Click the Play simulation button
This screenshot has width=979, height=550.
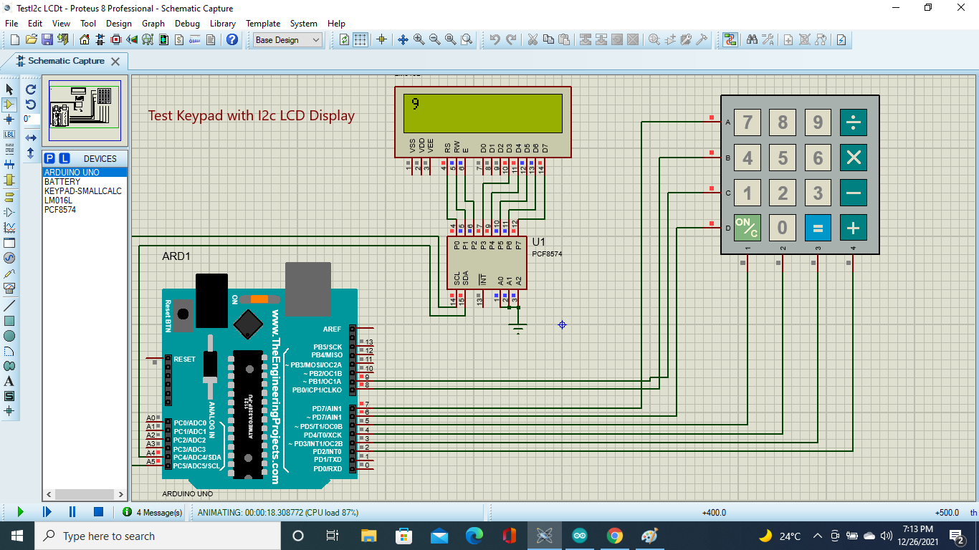20,512
